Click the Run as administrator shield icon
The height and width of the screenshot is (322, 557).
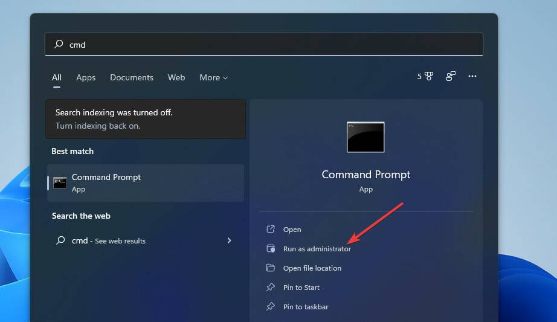point(271,249)
